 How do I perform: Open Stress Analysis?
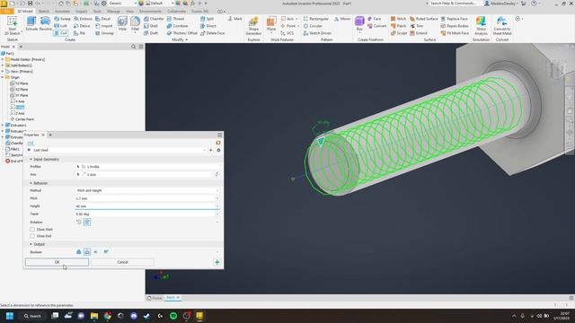point(481,26)
